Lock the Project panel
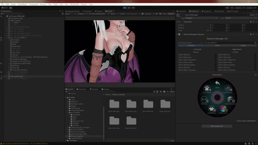 [171, 89]
